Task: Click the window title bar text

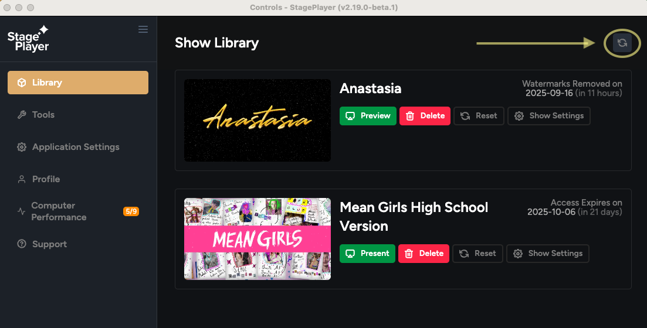Action: (324, 8)
